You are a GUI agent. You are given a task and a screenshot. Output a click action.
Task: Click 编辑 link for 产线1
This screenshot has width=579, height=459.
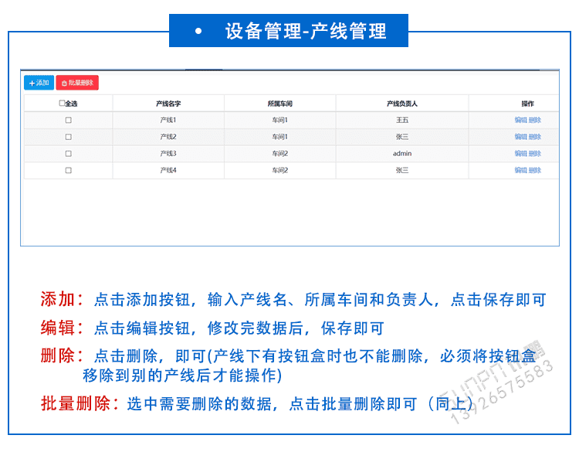click(x=521, y=121)
